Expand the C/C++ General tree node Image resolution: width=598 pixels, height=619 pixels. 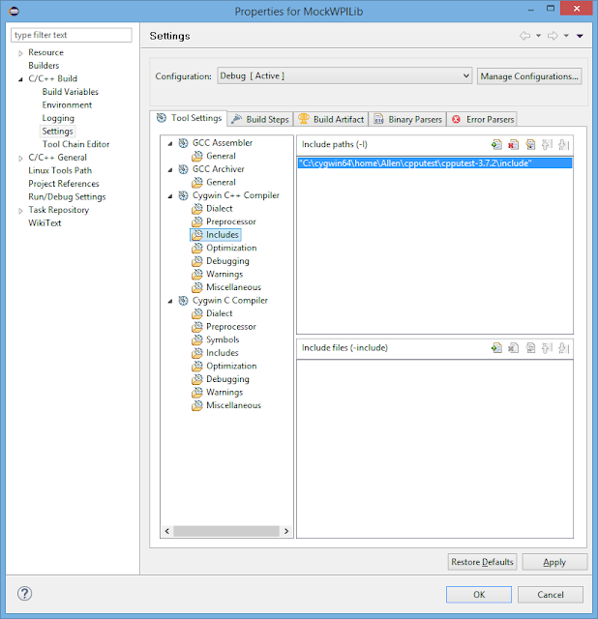(20, 158)
